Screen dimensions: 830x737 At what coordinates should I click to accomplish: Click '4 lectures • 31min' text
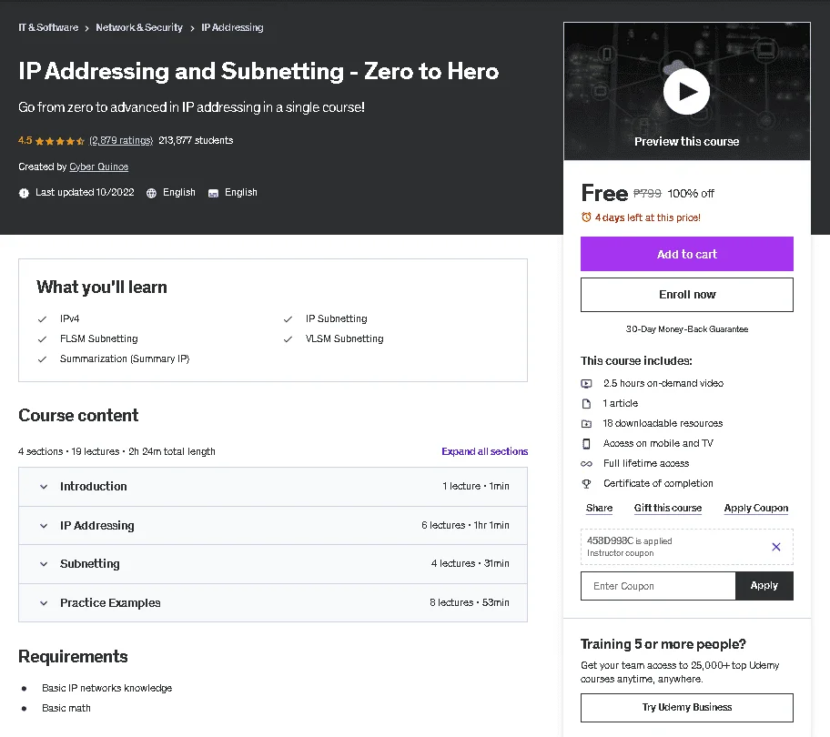tap(470, 564)
